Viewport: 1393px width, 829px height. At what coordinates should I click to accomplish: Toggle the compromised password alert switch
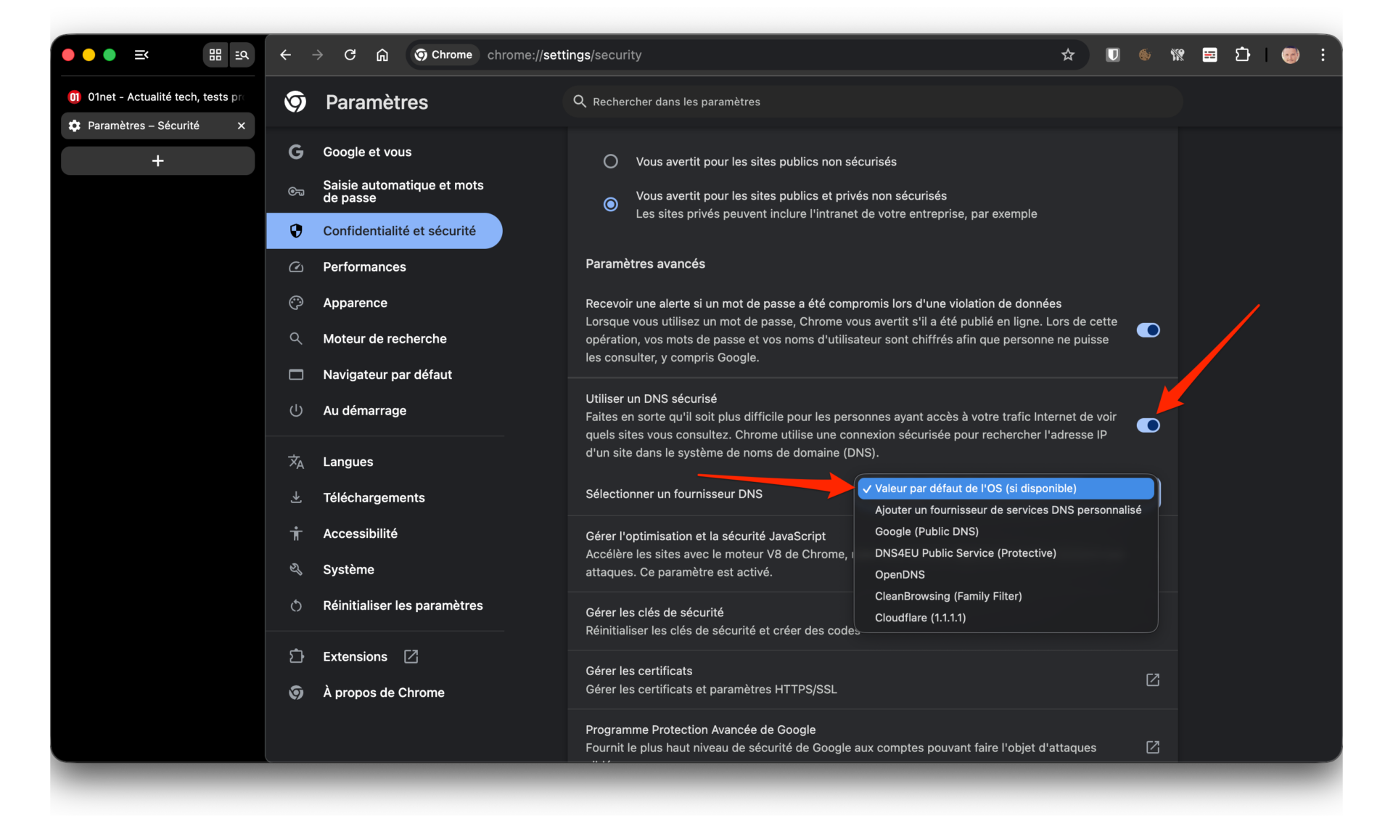[1148, 330]
